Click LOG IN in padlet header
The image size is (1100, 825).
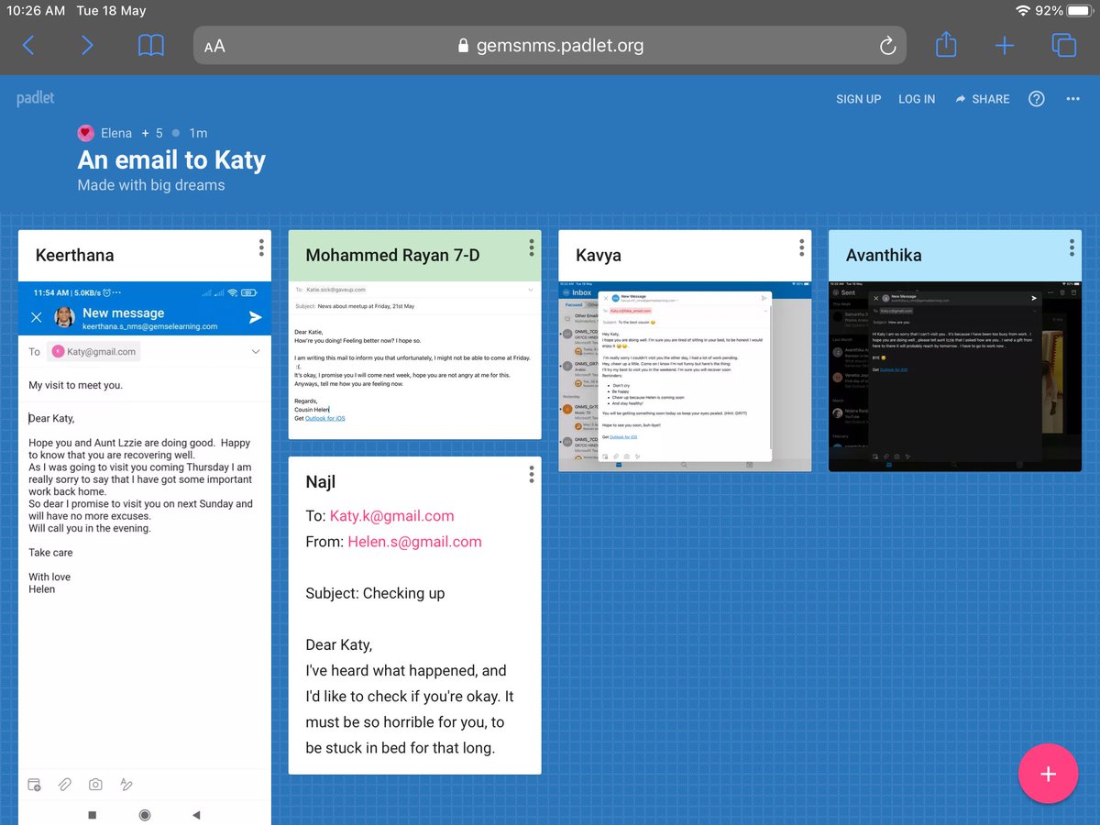(917, 99)
